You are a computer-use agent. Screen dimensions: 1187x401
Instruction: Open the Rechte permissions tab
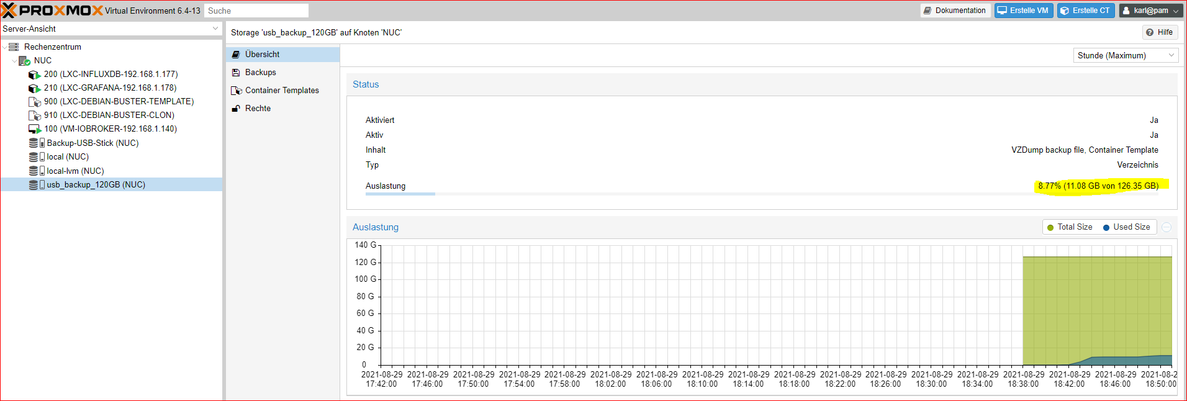click(x=283, y=109)
